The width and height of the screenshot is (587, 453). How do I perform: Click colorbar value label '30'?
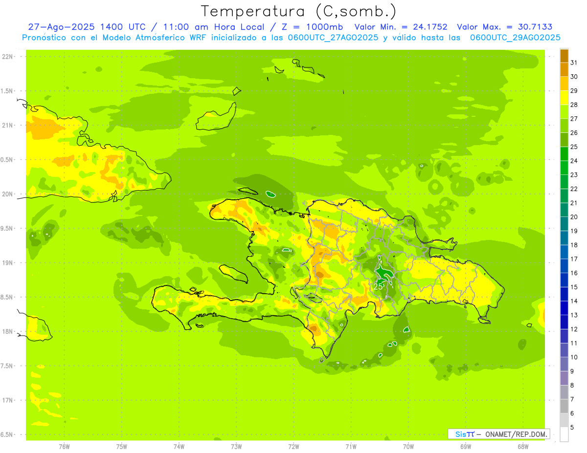[x=574, y=76]
